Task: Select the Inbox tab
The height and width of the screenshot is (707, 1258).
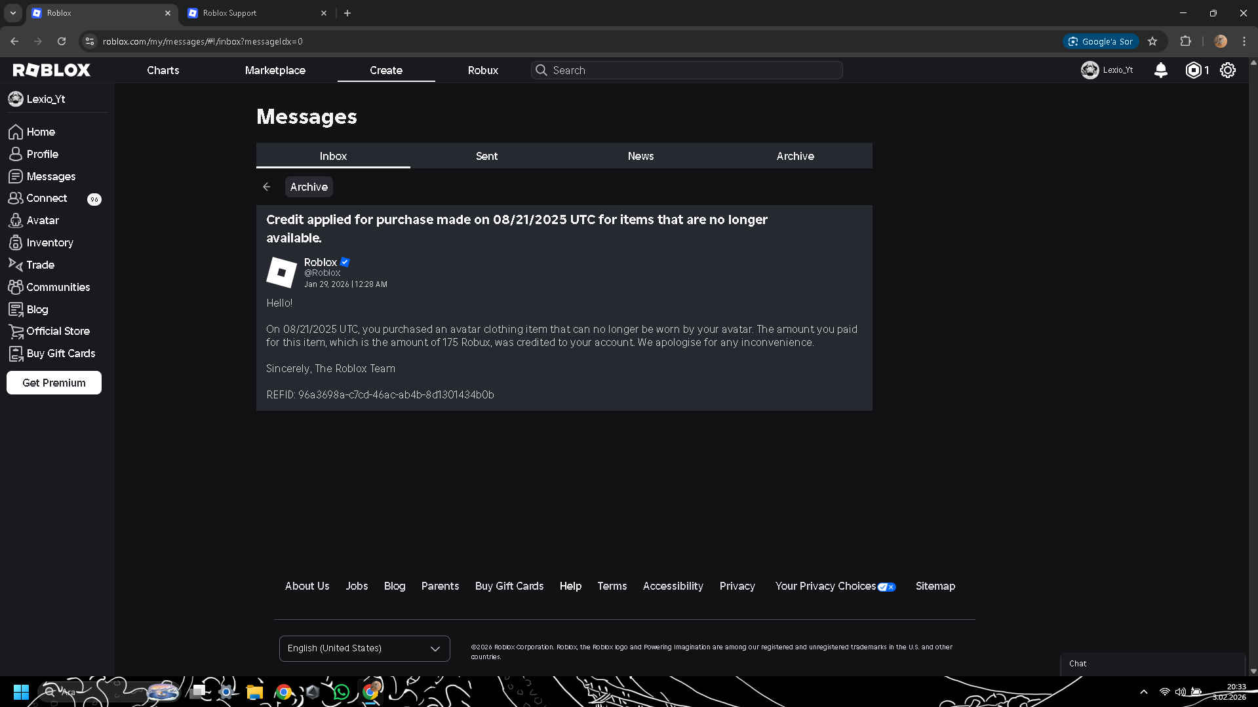Action: pyautogui.click(x=333, y=156)
